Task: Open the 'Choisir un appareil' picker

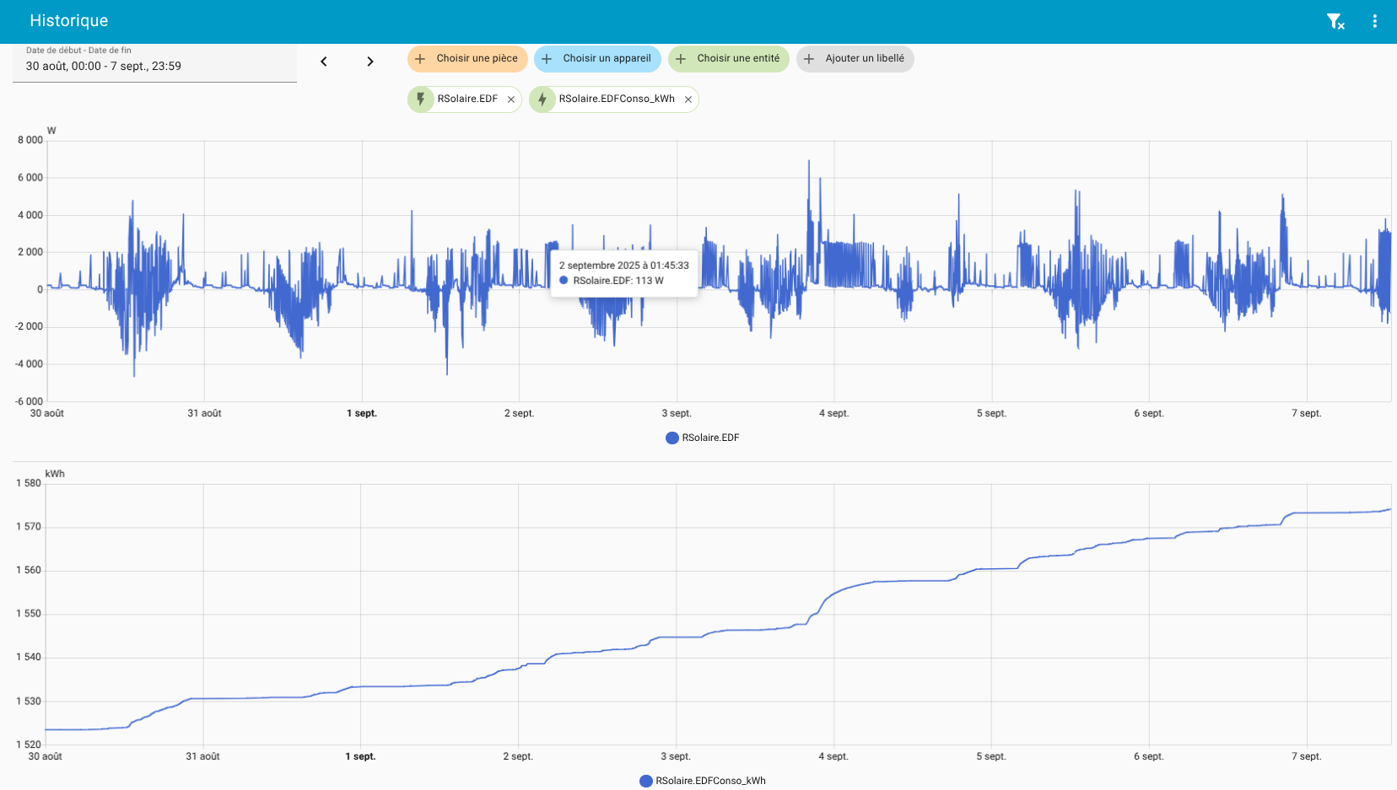Action: 597,59
